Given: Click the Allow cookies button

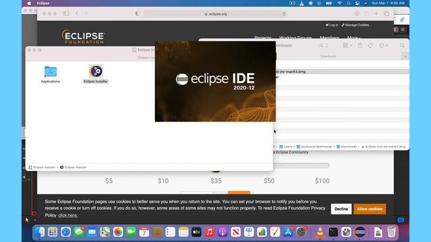Looking at the screenshot, I should [370, 209].
